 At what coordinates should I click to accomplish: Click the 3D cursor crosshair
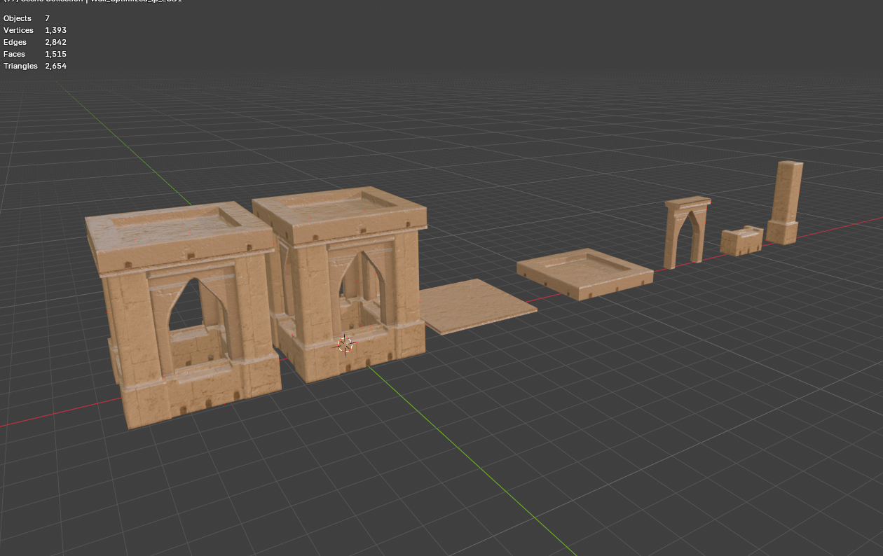(345, 344)
